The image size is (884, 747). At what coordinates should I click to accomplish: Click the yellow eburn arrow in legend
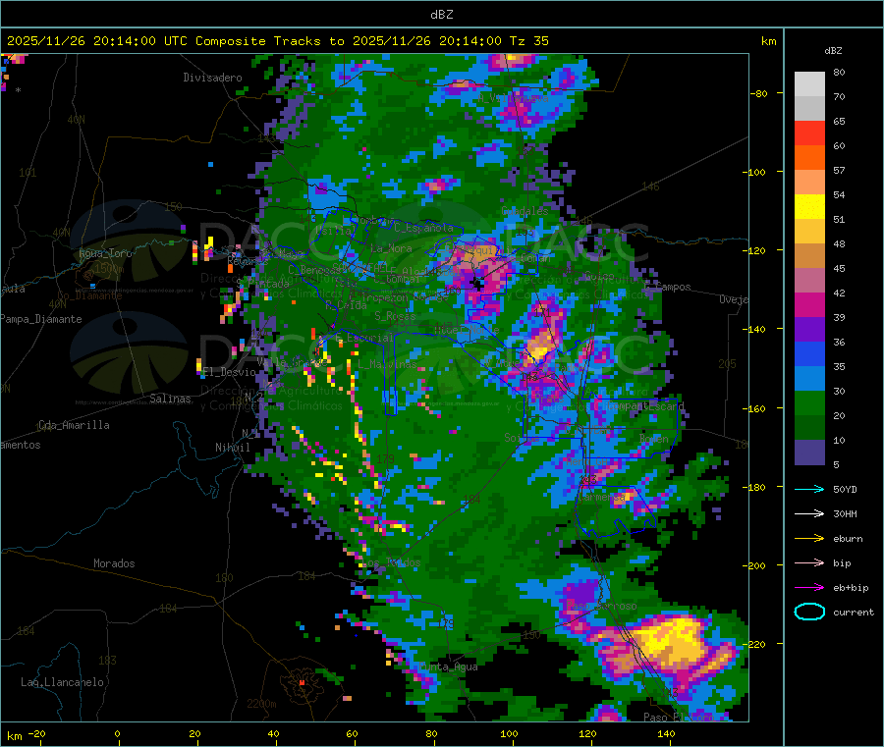(809, 539)
